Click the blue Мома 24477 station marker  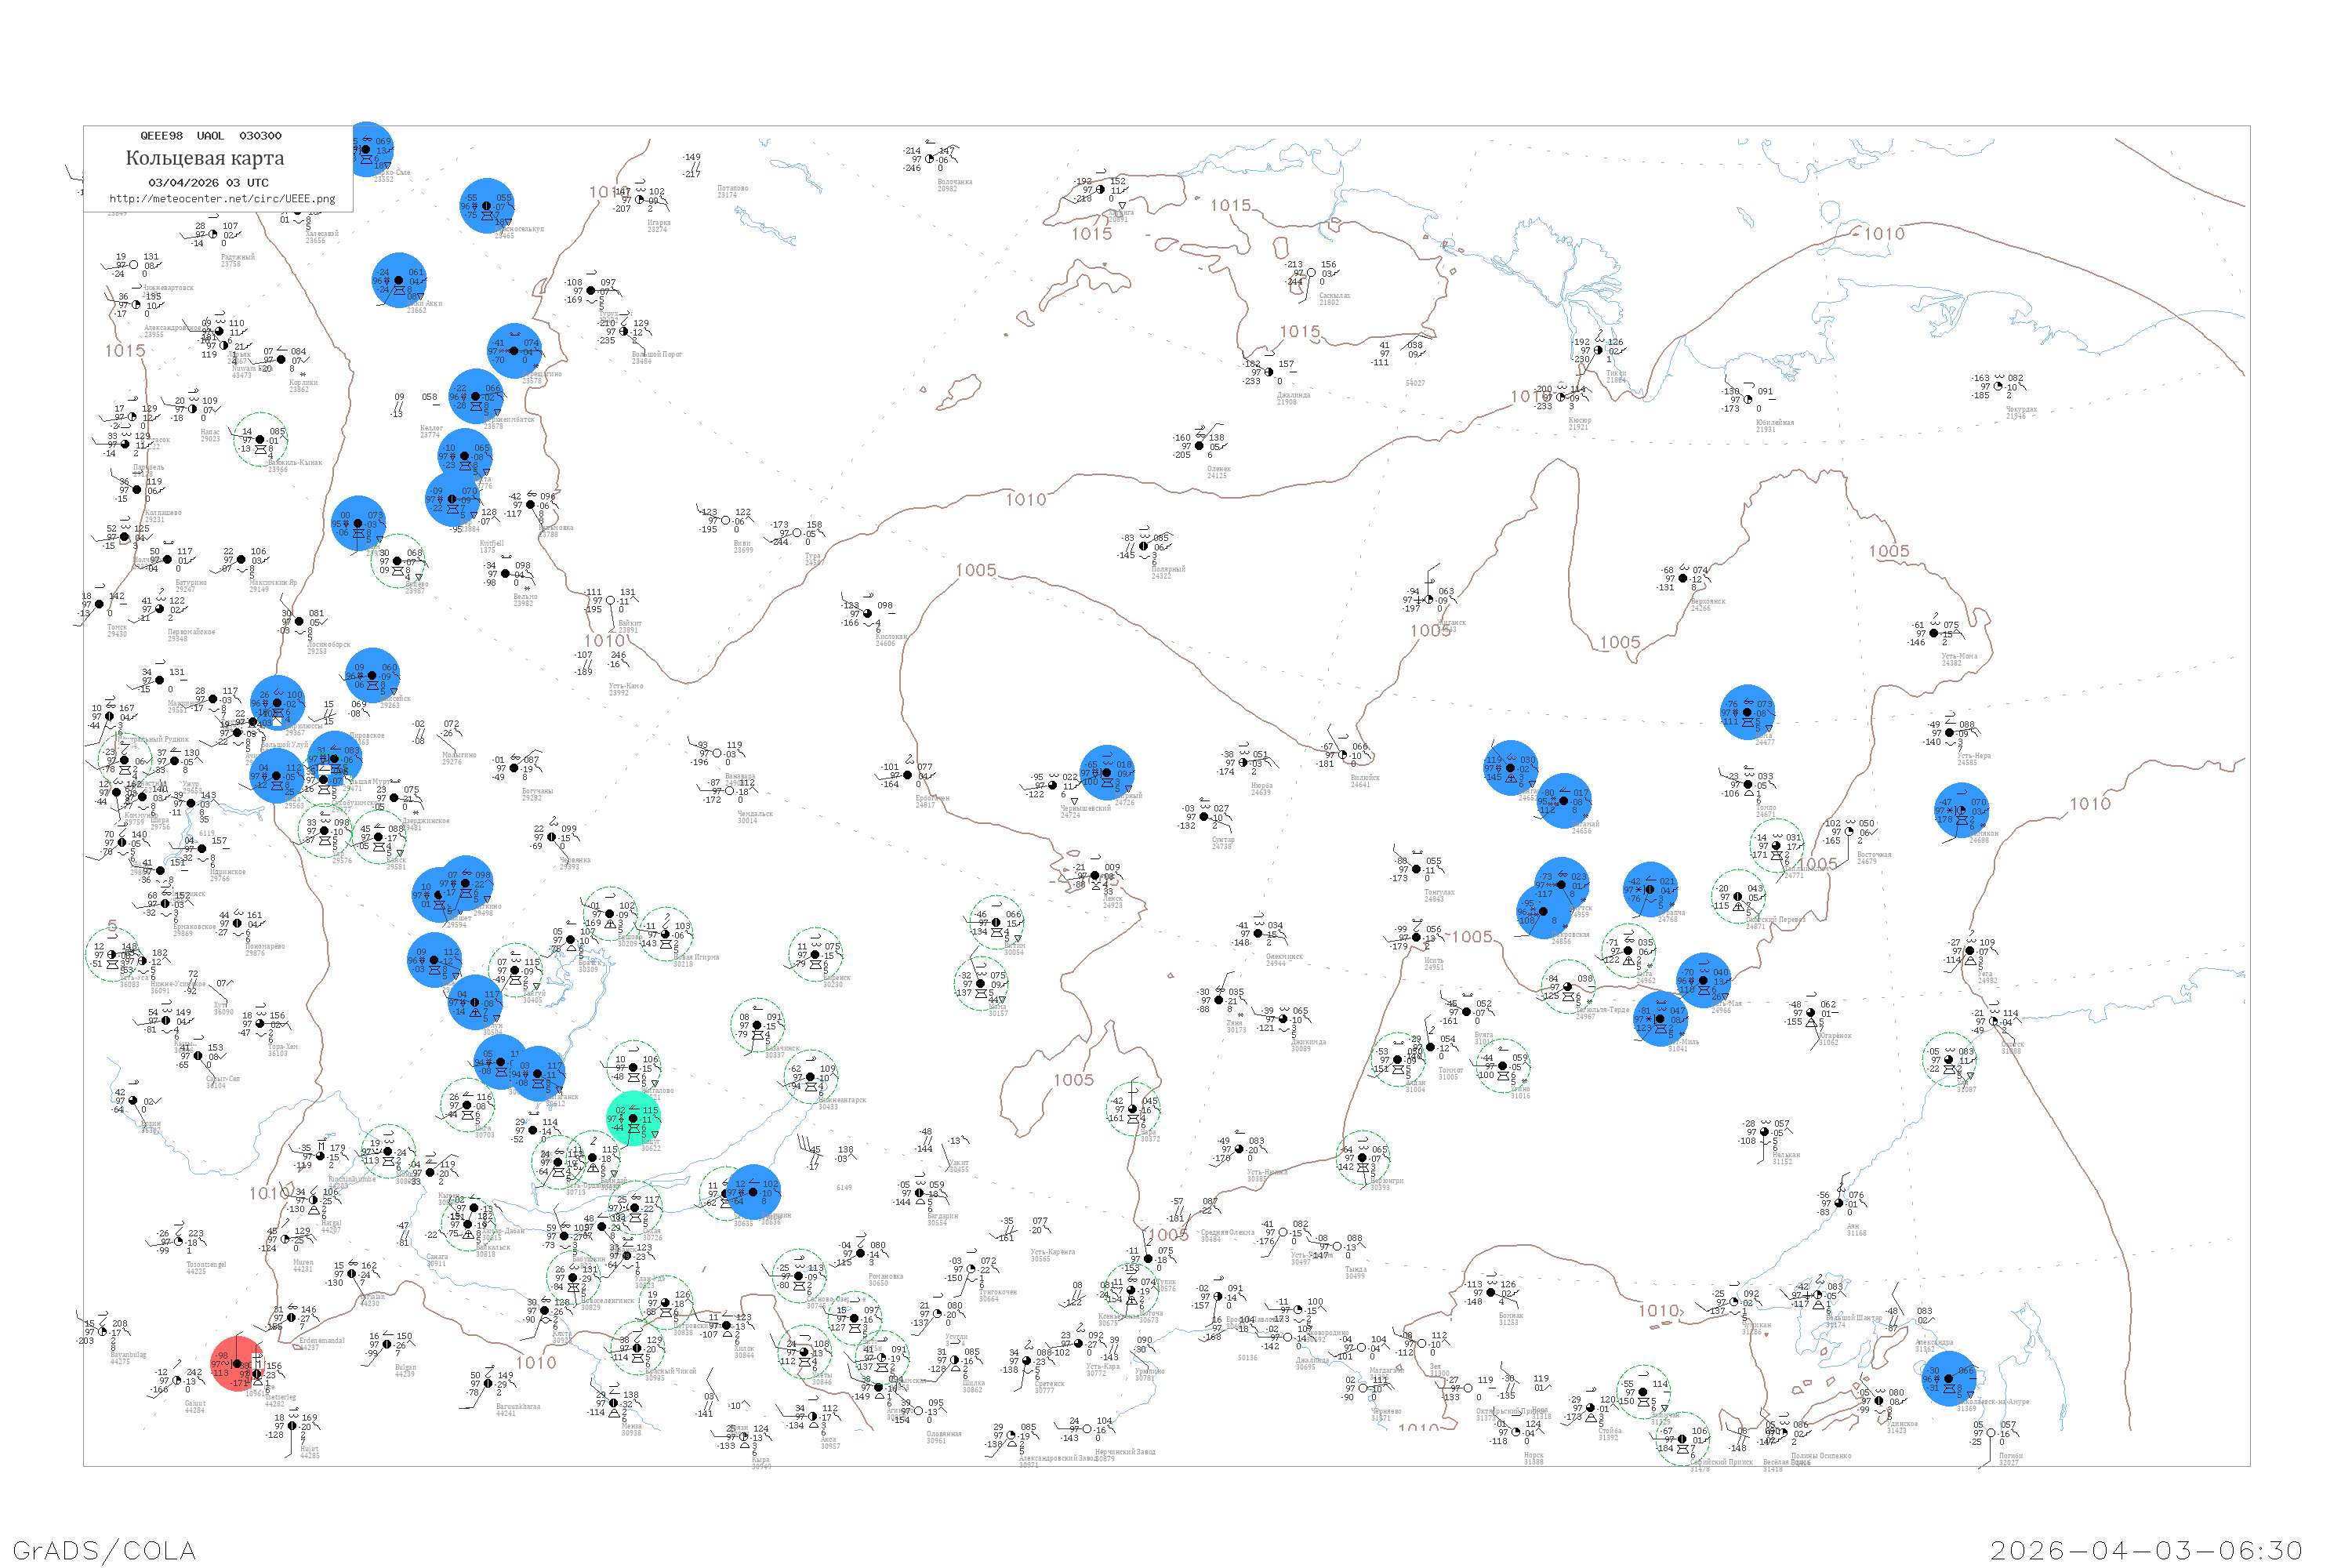point(1747,712)
